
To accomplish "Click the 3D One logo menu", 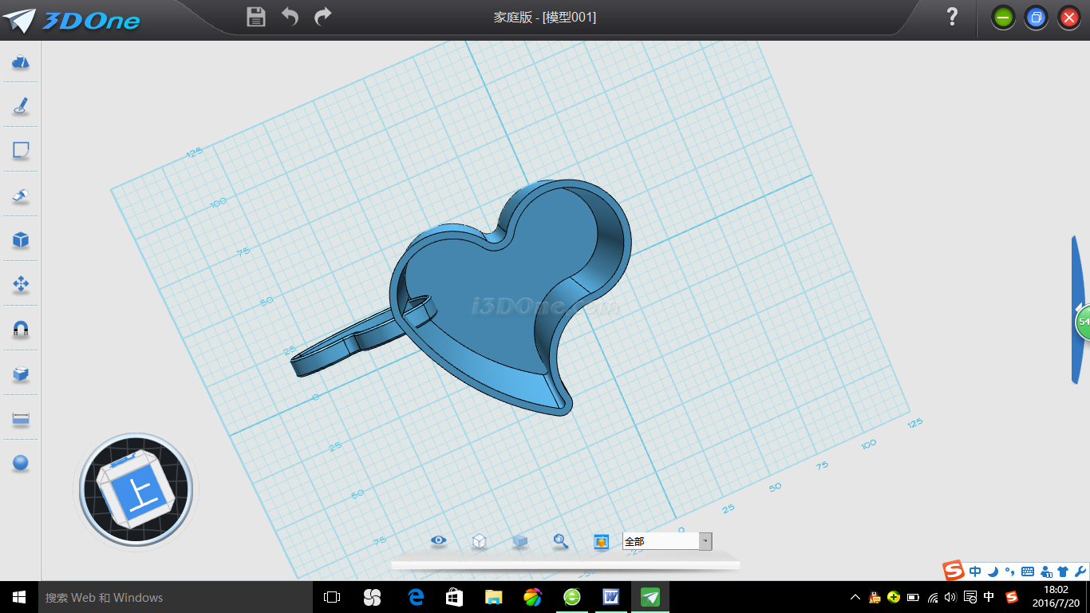I will (72, 19).
